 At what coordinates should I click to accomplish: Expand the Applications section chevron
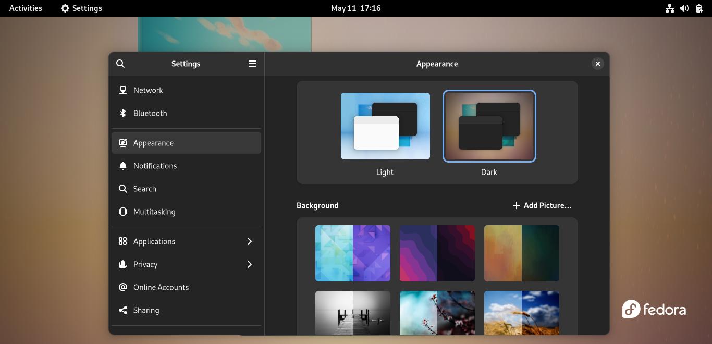[250, 241]
